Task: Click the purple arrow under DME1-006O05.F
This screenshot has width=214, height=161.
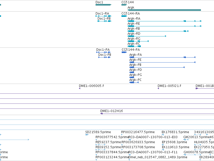Action: click(79, 88)
